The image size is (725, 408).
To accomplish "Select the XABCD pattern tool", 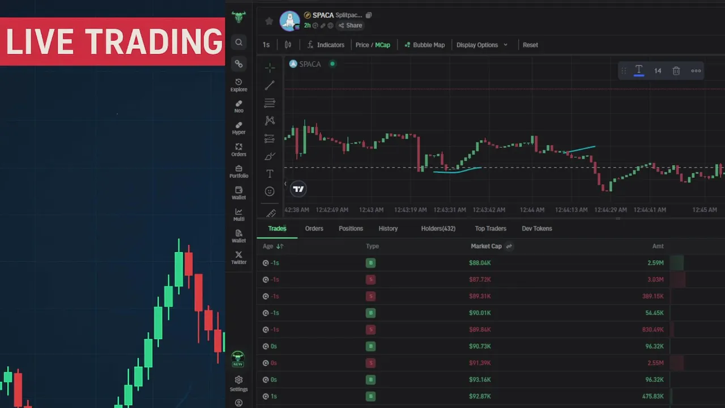I will tap(270, 121).
